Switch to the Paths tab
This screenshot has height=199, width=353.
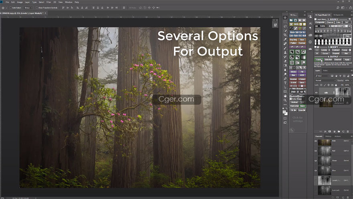[x=325, y=71]
